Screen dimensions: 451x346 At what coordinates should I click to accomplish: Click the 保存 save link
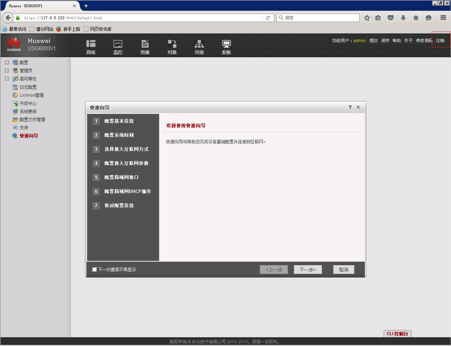pos(385,41)
